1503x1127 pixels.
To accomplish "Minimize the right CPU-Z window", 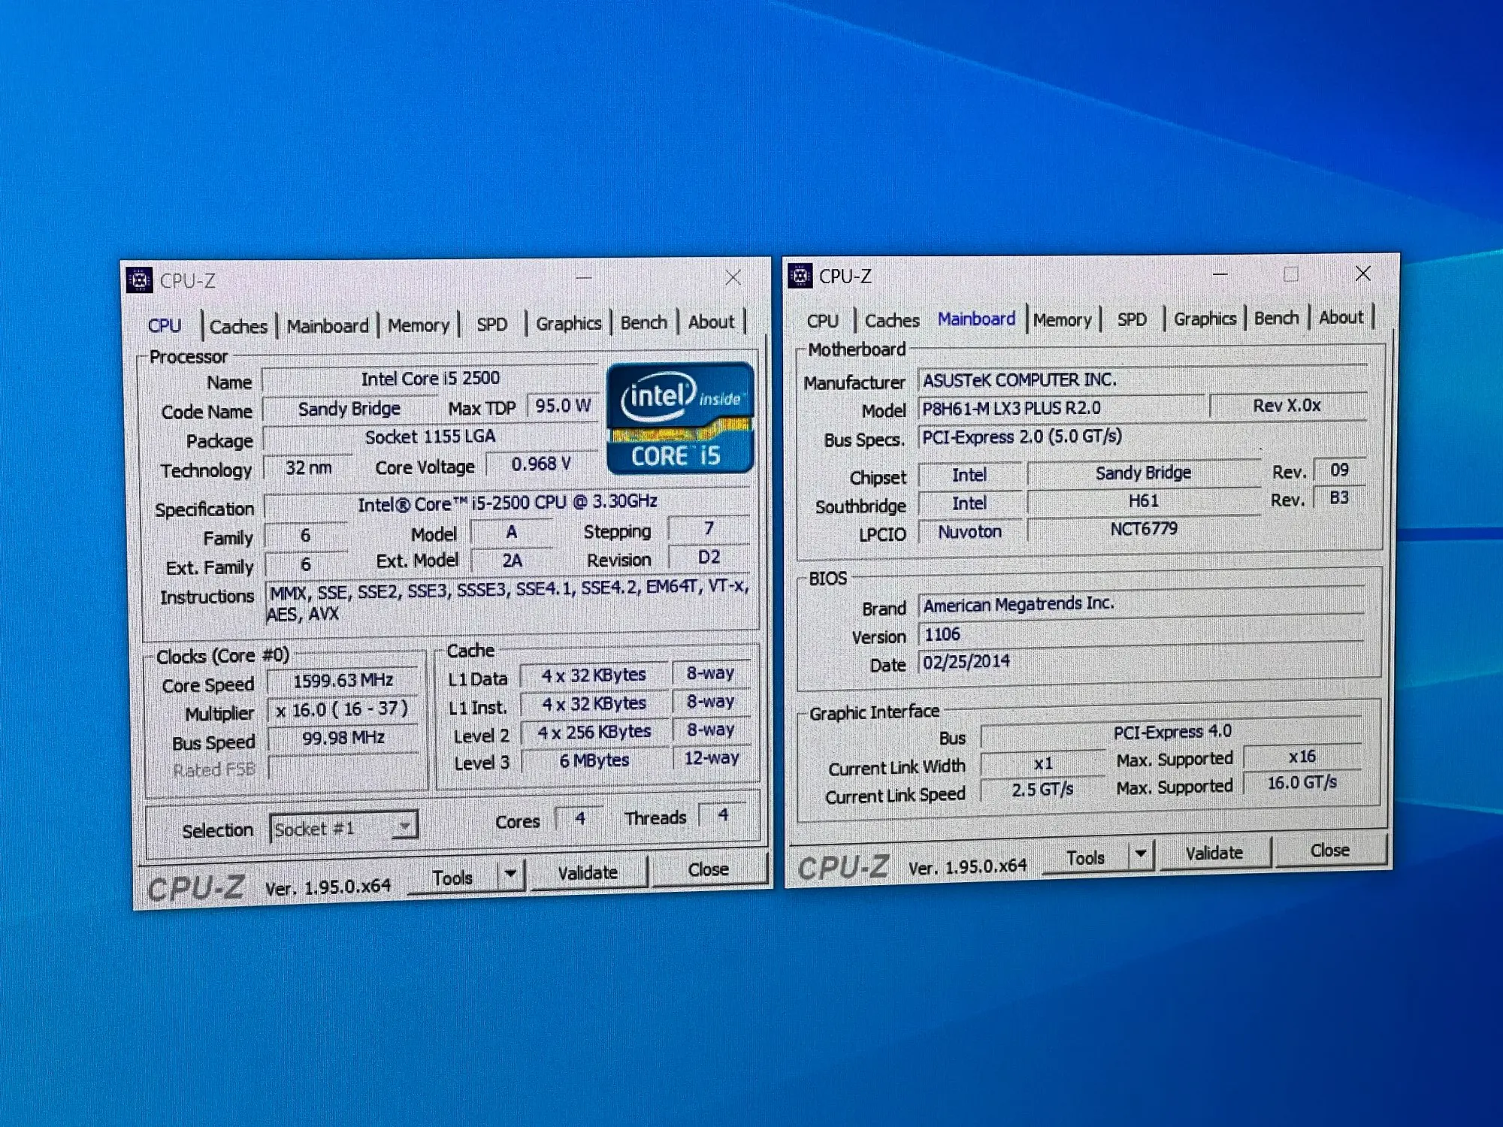I will click(x=1220, y=275).
